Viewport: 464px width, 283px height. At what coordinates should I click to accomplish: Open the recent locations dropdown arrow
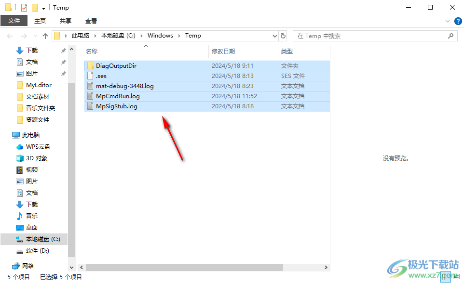(x=36, y=36)
